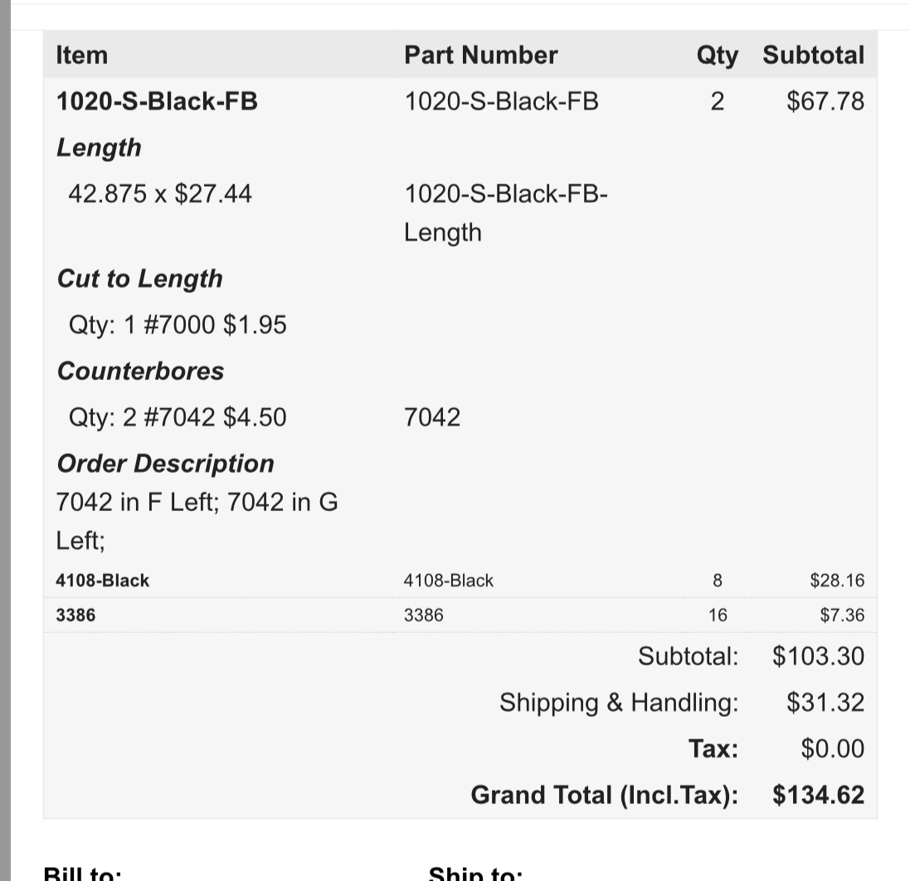Click the Qty: 2 #7042 $4.50 line
The width and height of the screenshot is (910, 881).
click(178, 417)
